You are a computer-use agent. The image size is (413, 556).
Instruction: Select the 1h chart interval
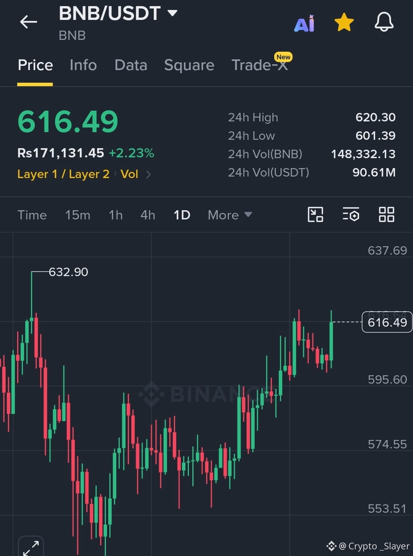(115, 215)
